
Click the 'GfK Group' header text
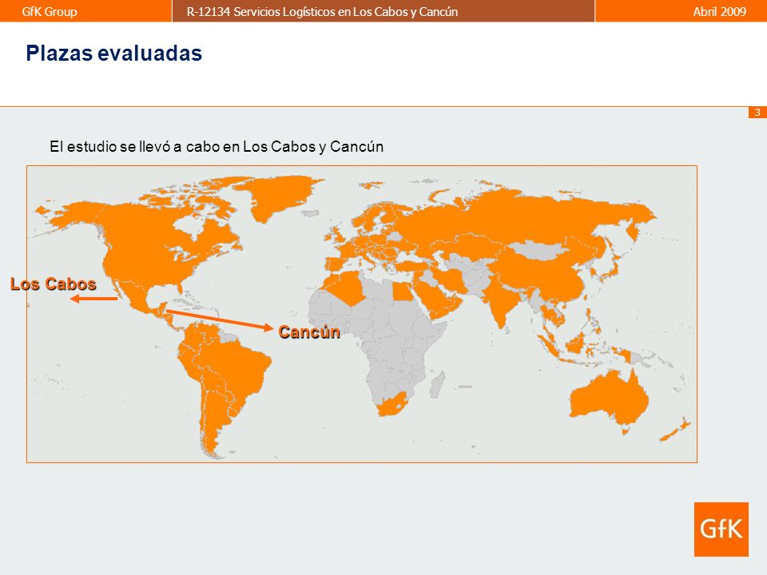click(x=50, y=11)
